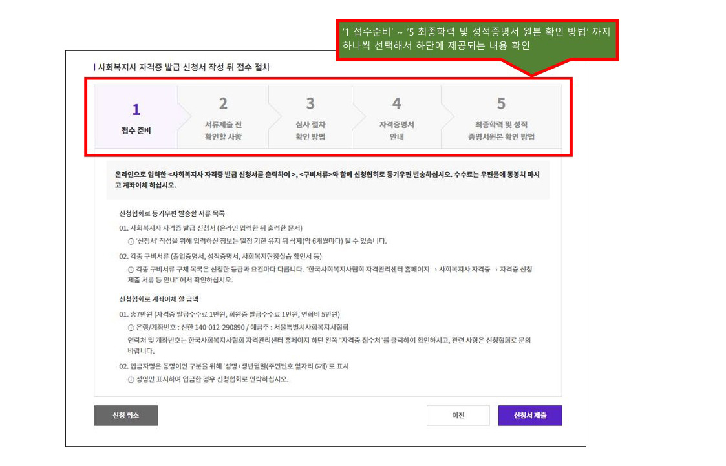The width and height of the screenshot is (726, 466).
Task: Open step 2 서류제출 전 확인할 사항 tab
Action: (223, 116)
